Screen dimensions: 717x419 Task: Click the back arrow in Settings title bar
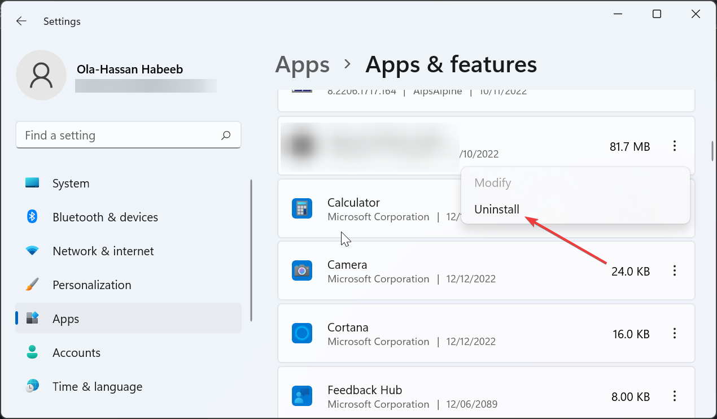tap(21, 21)
